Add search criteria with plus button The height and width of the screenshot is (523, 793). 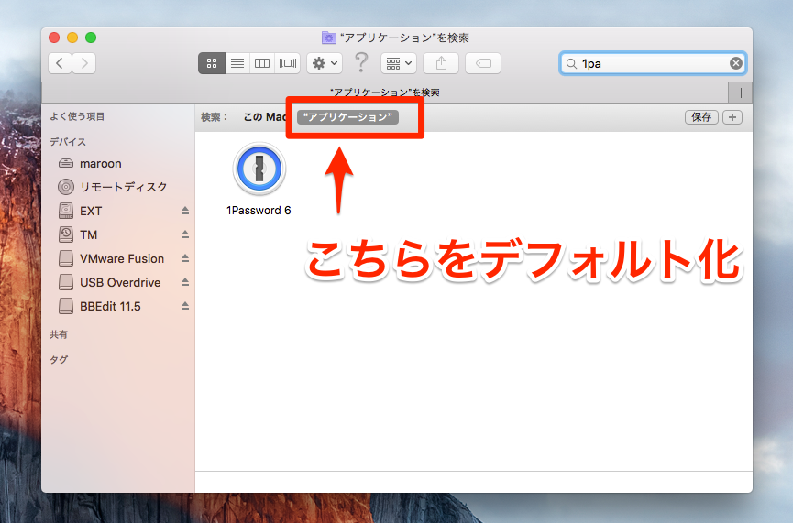click(732, 117)
